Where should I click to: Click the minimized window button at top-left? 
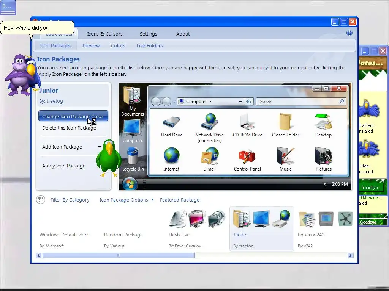8,8
